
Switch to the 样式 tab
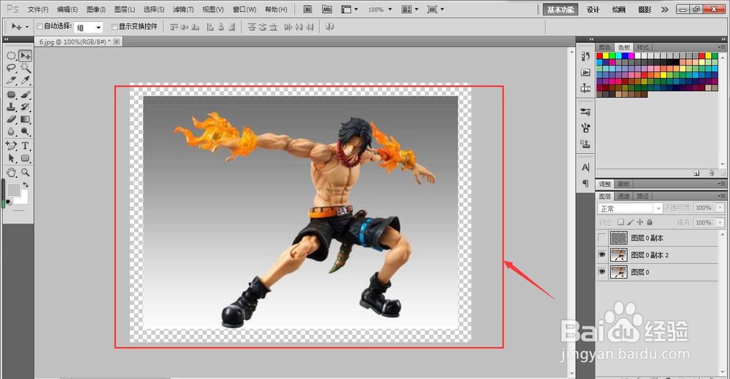click(x=643, y=47)
